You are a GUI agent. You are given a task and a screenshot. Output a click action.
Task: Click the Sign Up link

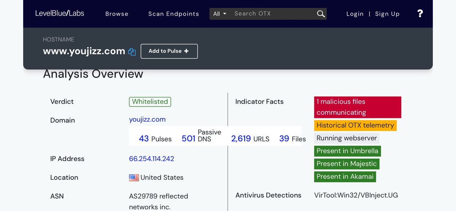(x=387, y=14)
